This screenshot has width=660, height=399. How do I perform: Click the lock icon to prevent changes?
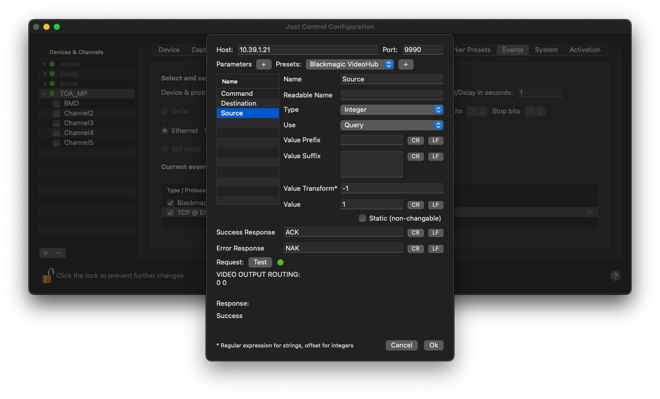tap(48, 275)
